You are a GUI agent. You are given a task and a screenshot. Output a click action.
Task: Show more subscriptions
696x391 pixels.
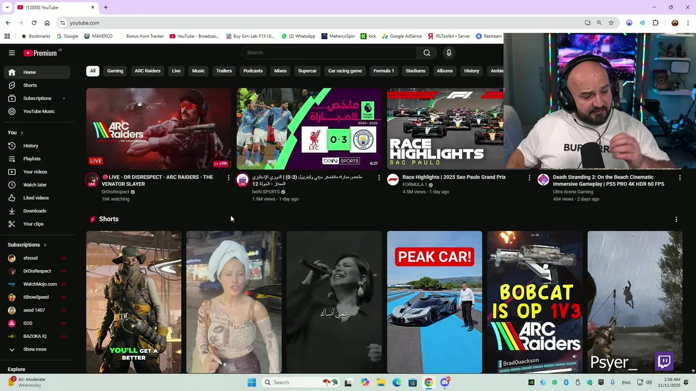(x=37, y=349)
